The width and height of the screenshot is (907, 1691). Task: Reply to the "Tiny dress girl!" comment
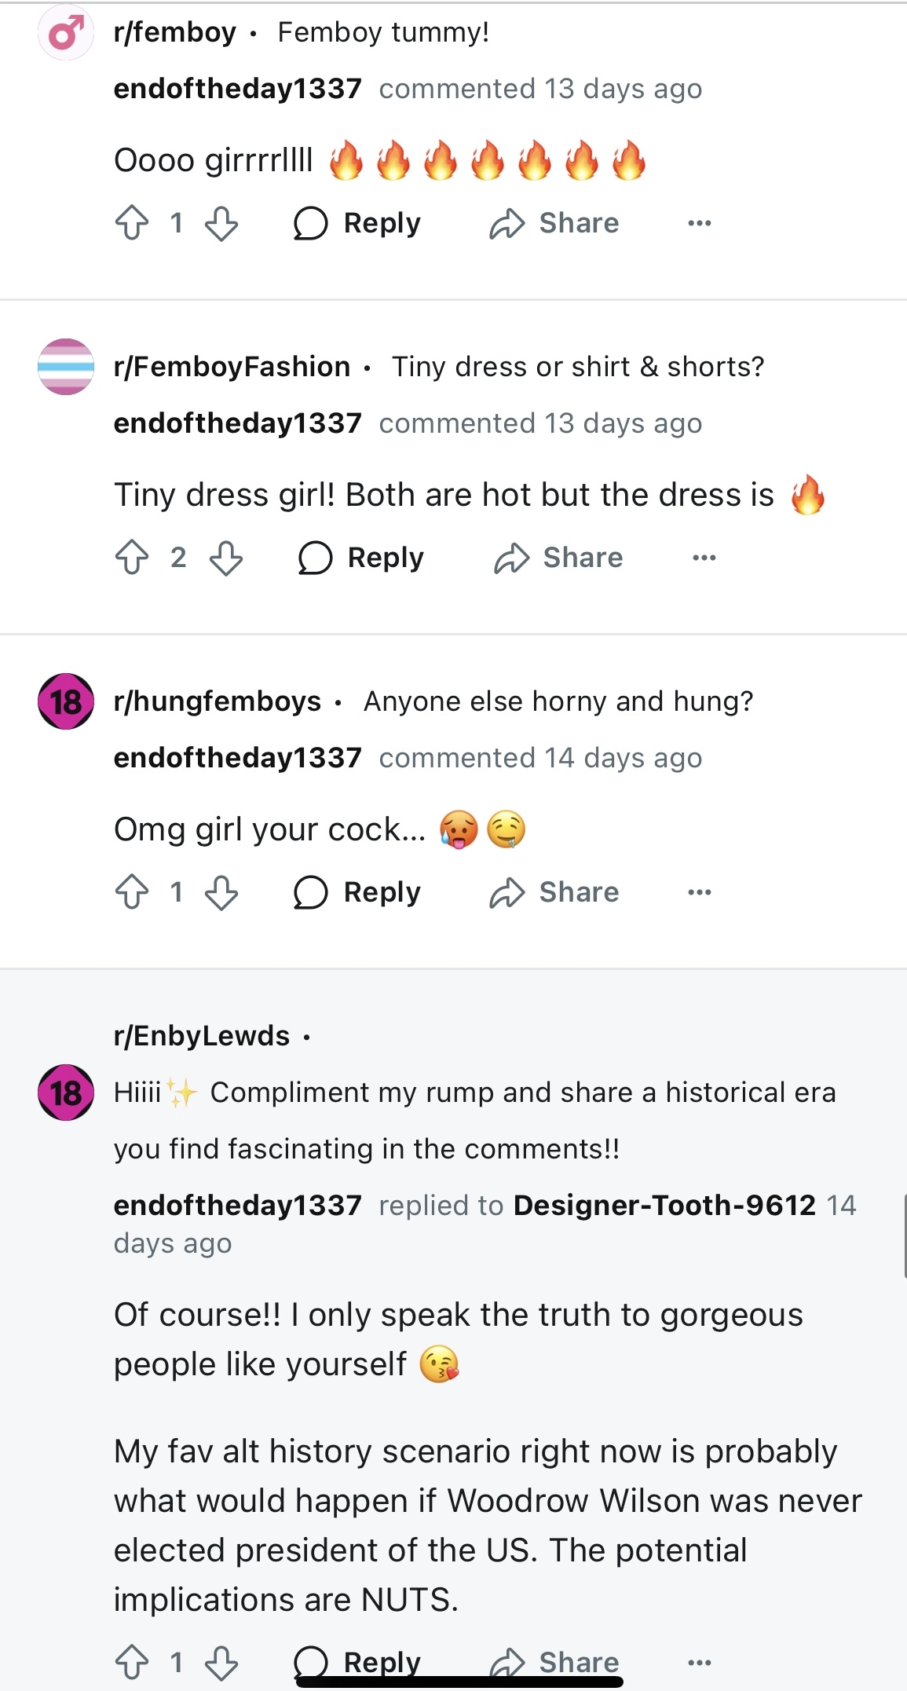pyautogui.click(x=361, y=558)
